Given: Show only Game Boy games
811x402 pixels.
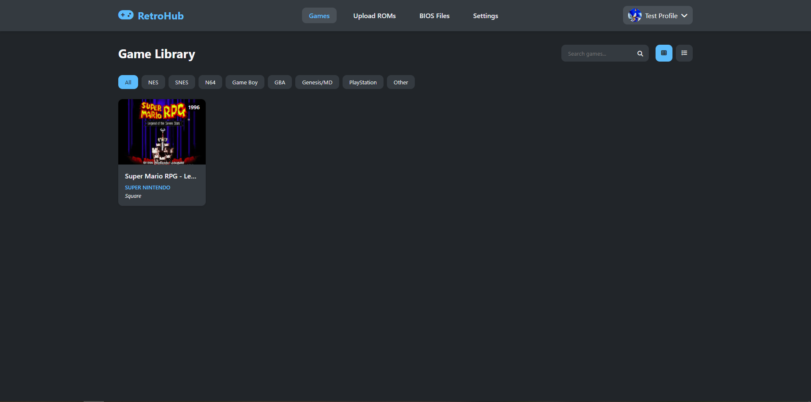Looking at the screenshot, I should (245, 82).
